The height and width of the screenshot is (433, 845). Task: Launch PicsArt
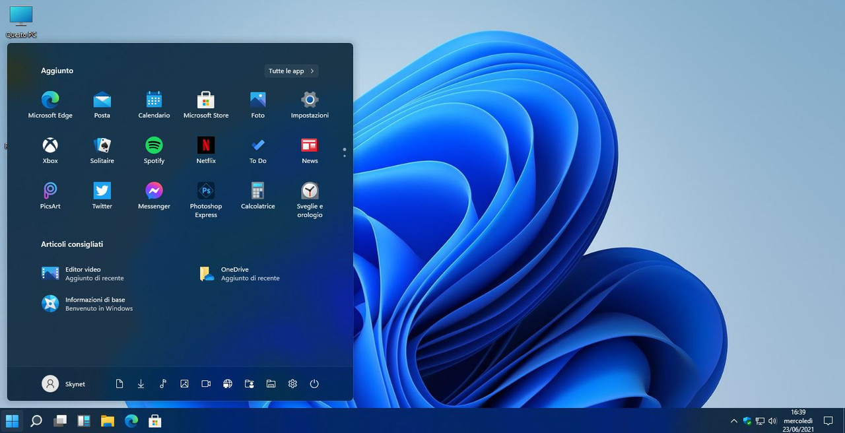click(x=50, y=196)
